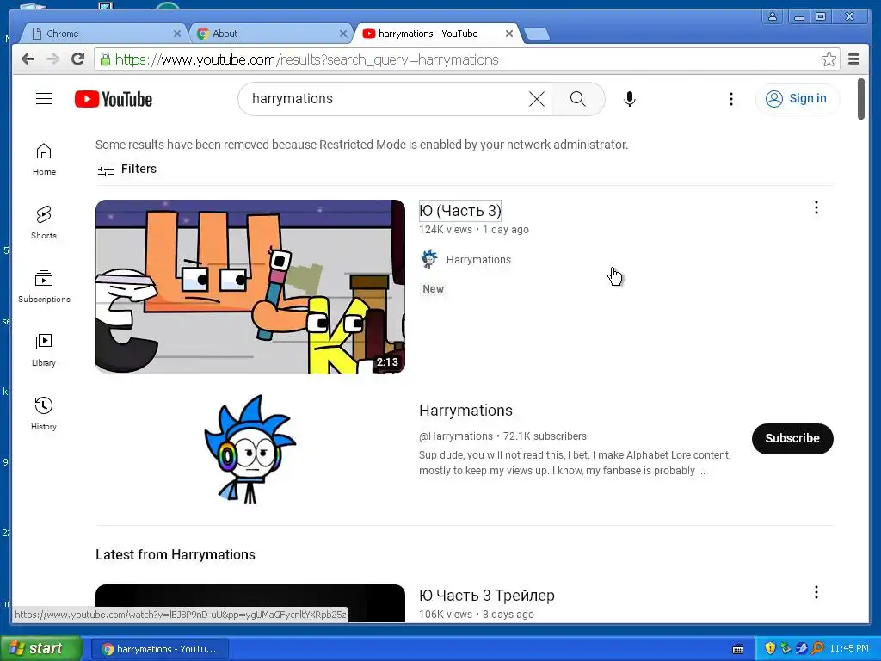Click the '124K views • 1 day ago' text
The height and width of the screenshot is (661, 881).
pyautogui.click(x=474, y=229)
